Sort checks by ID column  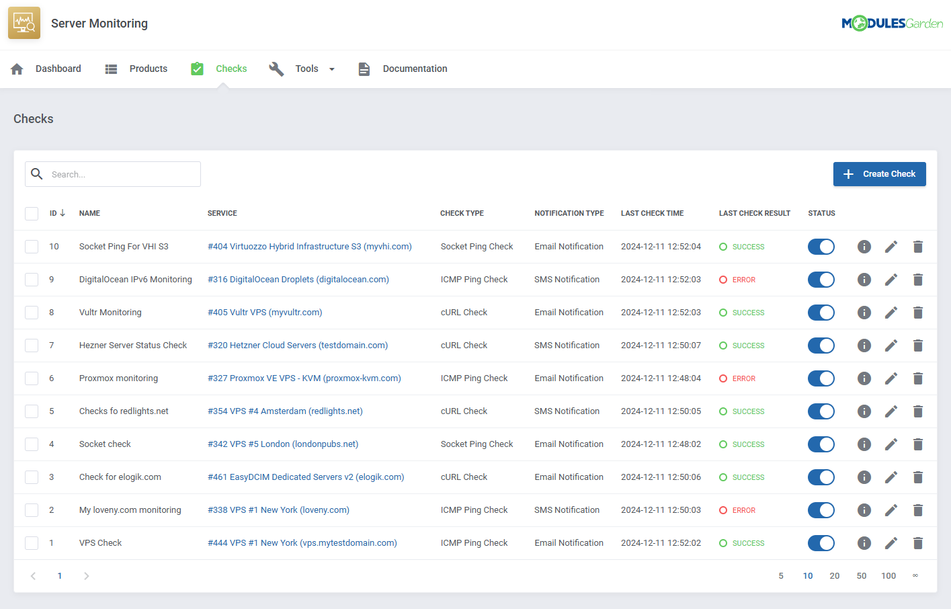[57, 213]
